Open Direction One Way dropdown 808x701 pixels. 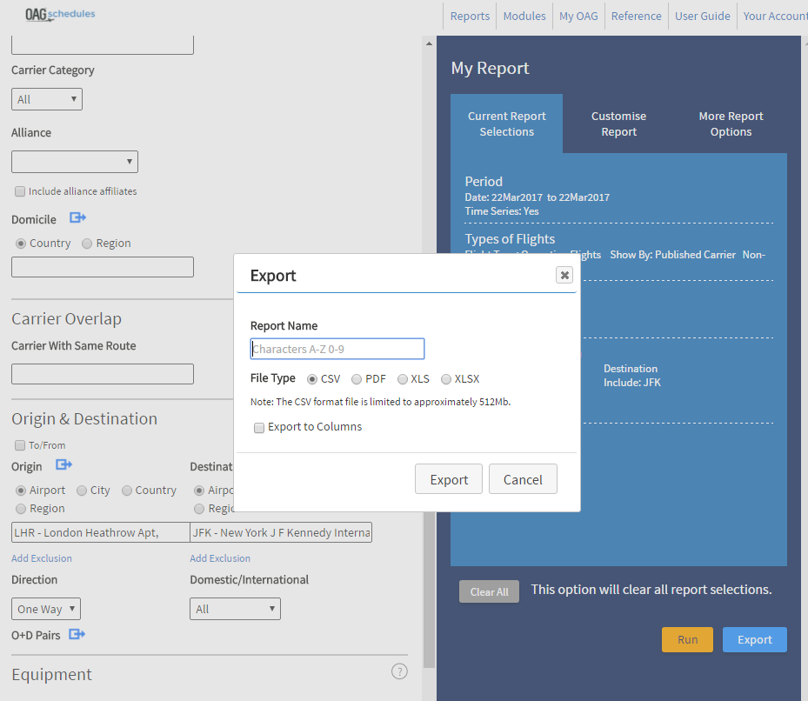pos(46,609)
